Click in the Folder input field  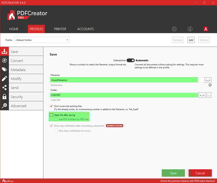coord(124,95)
